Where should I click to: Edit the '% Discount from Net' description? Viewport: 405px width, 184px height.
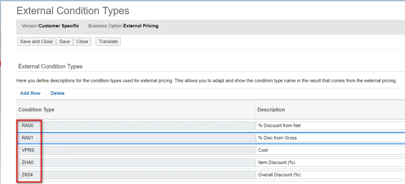(x=330, y=126)
